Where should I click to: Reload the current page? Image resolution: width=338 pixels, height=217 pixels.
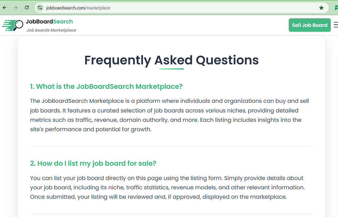coord(27,7)
